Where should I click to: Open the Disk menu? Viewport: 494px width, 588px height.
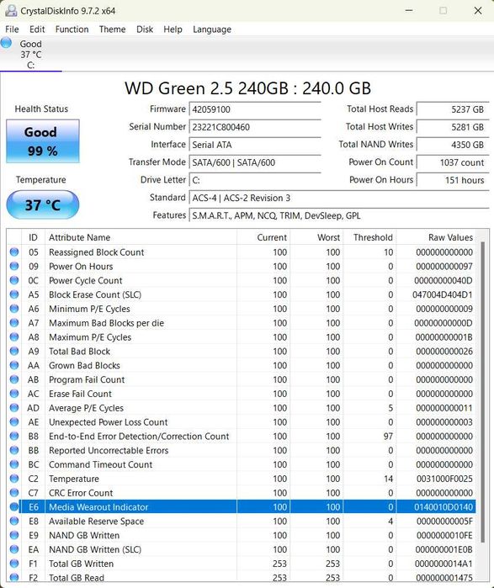(x=145, y=29)
